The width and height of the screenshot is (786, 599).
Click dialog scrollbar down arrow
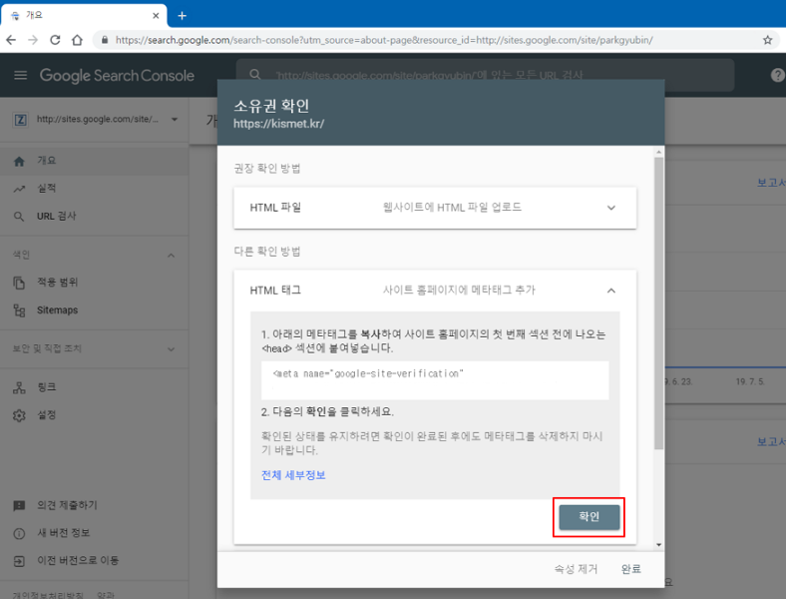[659, 545]
